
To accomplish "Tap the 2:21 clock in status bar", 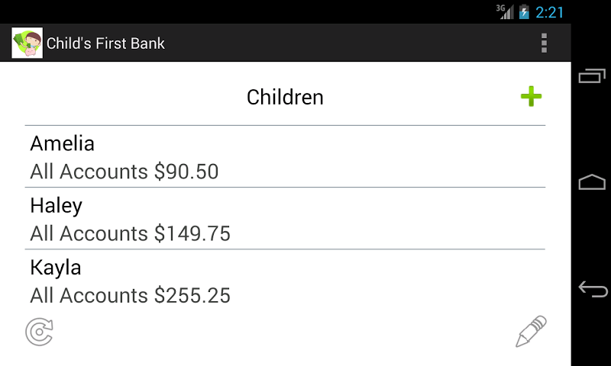I will pos(549,12).
